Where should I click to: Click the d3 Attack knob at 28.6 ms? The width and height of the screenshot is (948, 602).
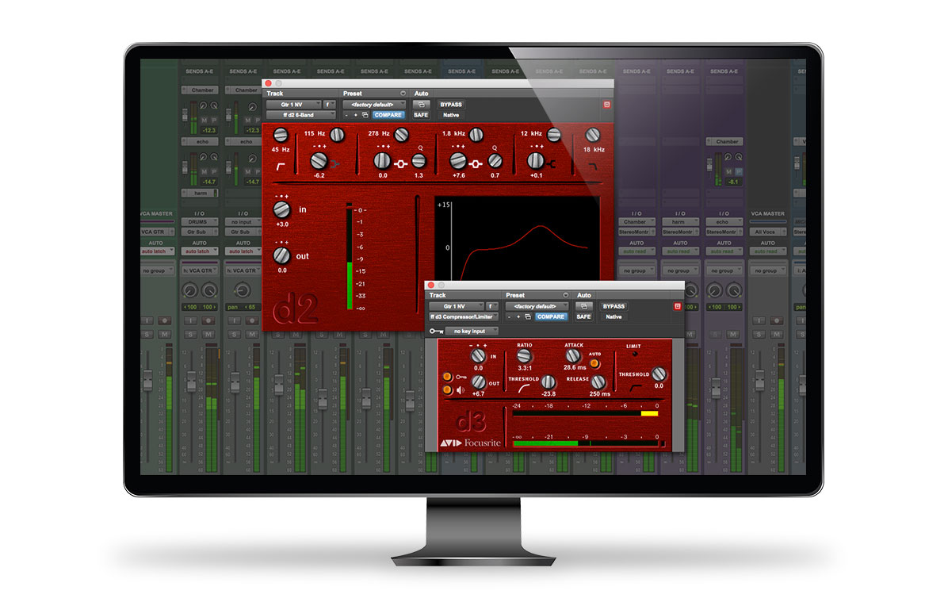click(x=572, y=356)
